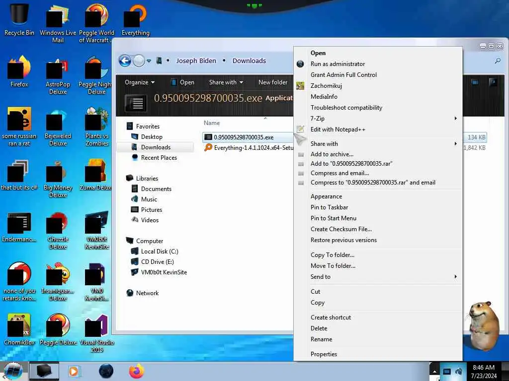Expand recent locations dropdown arrow
This screenshot has width=509, height=381.
(x=149, y=61)
